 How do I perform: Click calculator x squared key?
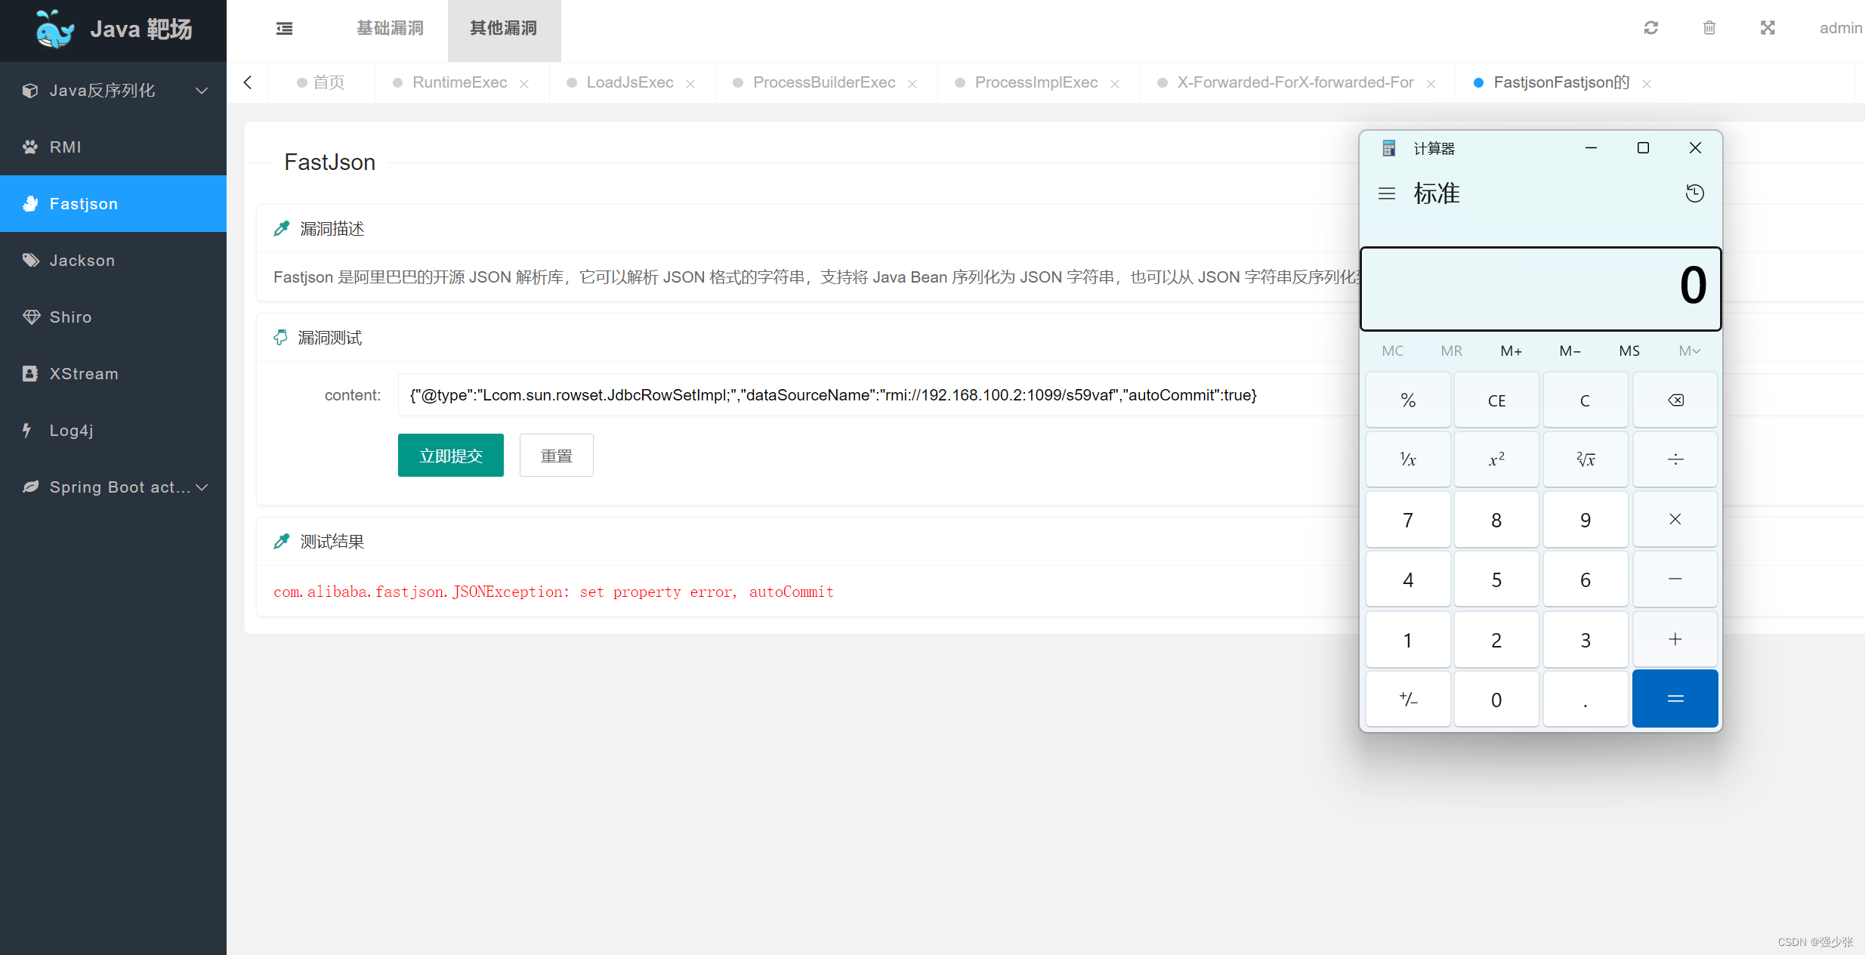[x=1496, y=459]
